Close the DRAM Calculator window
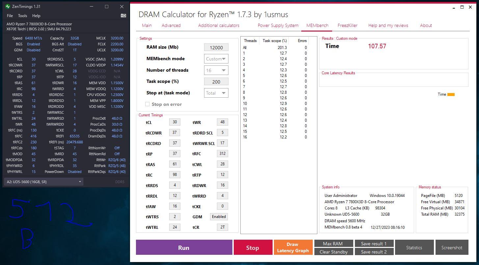This screenshot has height=265, width=479. click(470, 7)
